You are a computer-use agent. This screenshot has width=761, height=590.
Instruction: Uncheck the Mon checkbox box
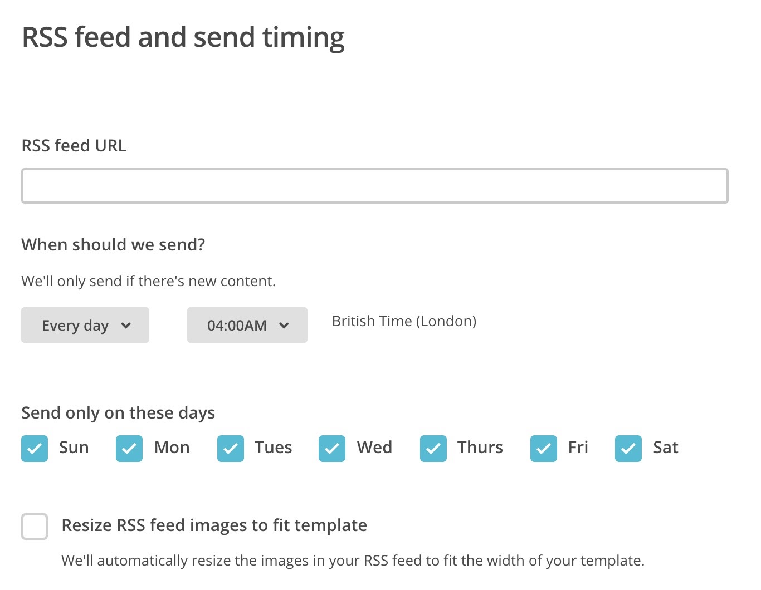point(129,449)
